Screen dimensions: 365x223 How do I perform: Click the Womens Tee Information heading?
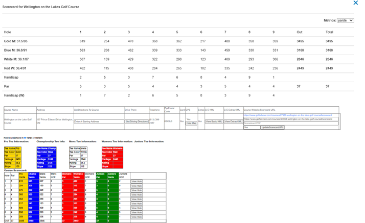117,141
